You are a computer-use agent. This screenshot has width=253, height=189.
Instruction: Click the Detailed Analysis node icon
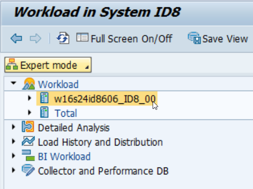[28, 126]
